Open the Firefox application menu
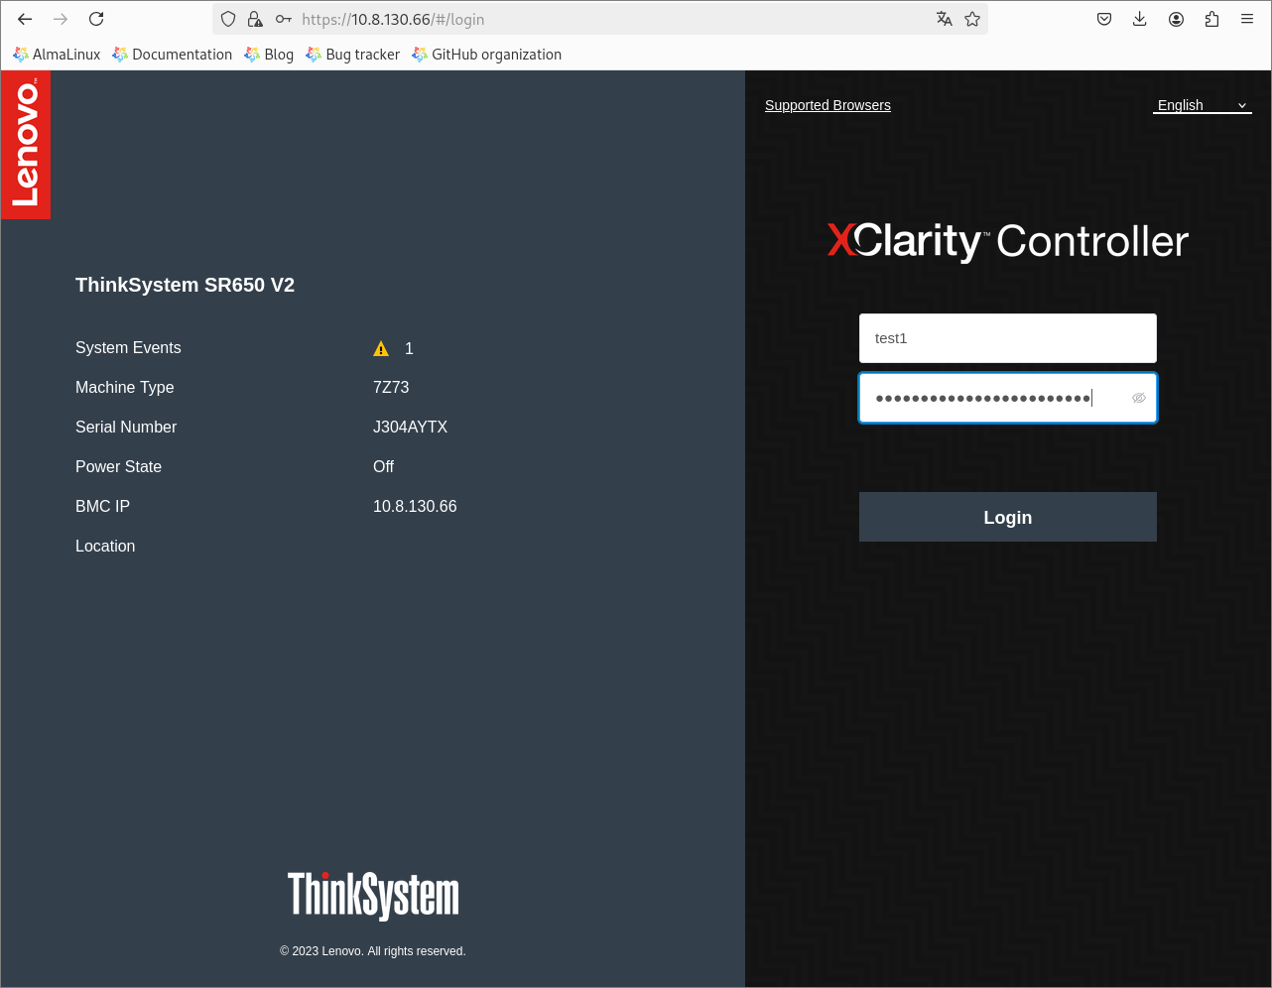Viewport: 1272px width, 988px height. [x=1247, y=19]
